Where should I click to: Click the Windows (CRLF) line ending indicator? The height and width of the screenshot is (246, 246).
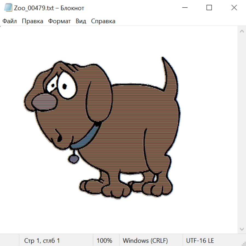tap(145, 241)
